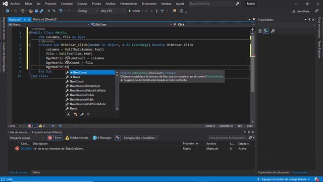The height and width of the screenshot is (182, 323).
Task: Collapse the Public Class Matriz code block
Action: [30, 32]
